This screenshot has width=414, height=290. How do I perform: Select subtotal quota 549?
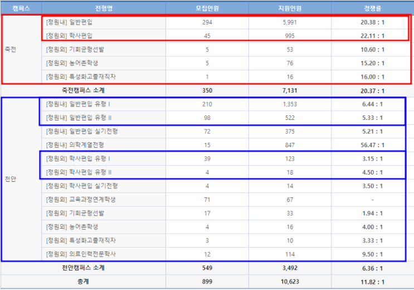[207, 268]
